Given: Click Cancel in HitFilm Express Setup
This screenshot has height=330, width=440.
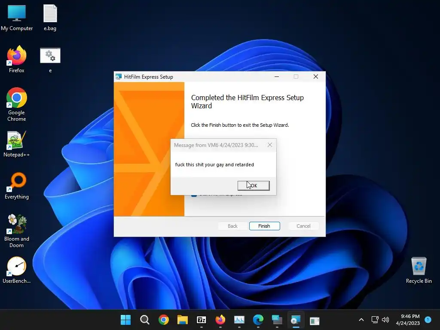Looking at the screenshot, I should (303, 226).
